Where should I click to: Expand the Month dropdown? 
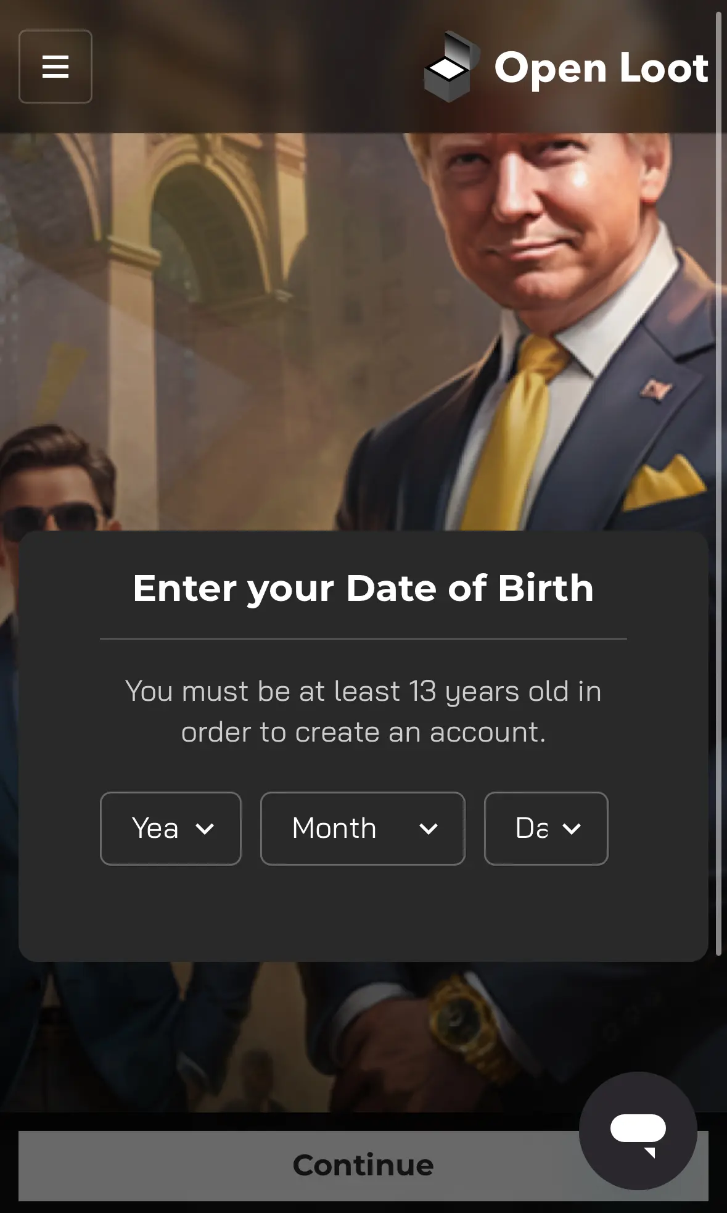coord(363,829)
